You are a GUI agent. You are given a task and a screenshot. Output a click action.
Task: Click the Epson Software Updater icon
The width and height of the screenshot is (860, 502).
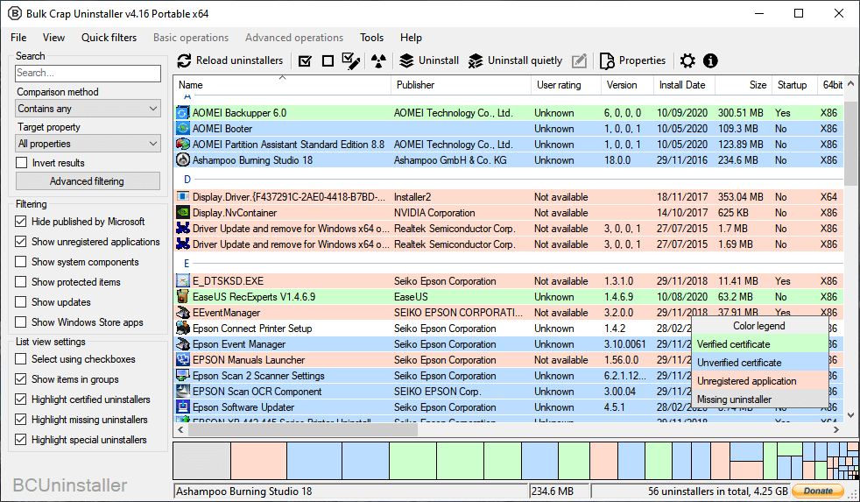tap(183, 407)
